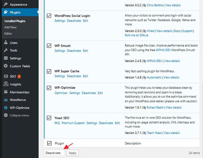Click the Memberships sidebar icon

6,92
